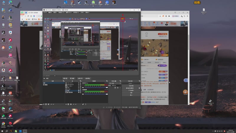Open 麦克风/Aux channel options dots

tap(83, 85)
